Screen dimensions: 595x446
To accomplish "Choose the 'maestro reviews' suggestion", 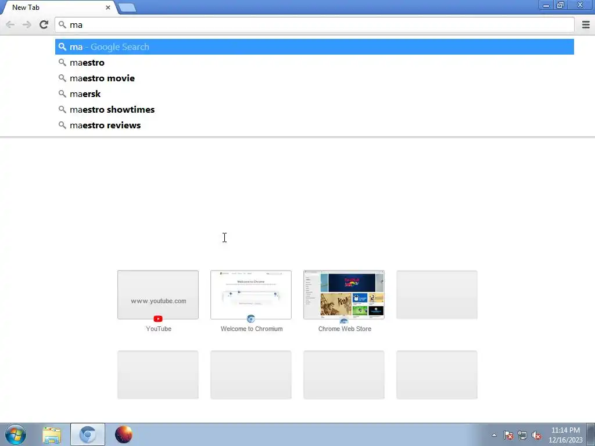I will coord(314,125).
